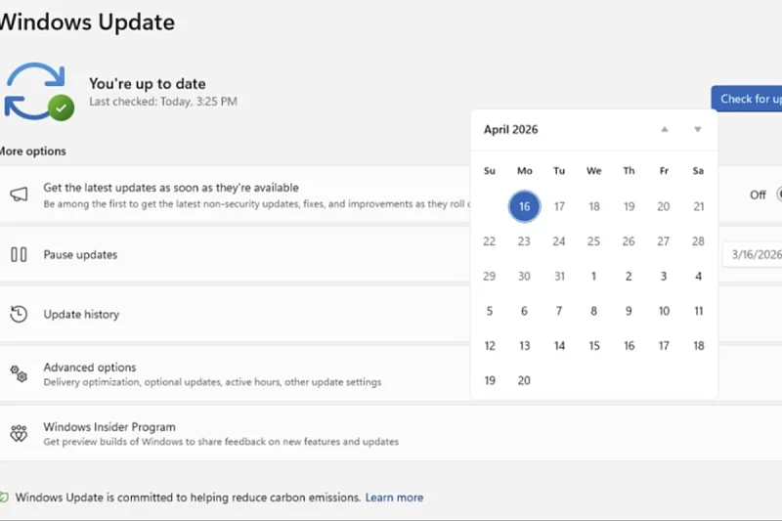
Task: Open the Update history section
Action: [x=81, y=315]
